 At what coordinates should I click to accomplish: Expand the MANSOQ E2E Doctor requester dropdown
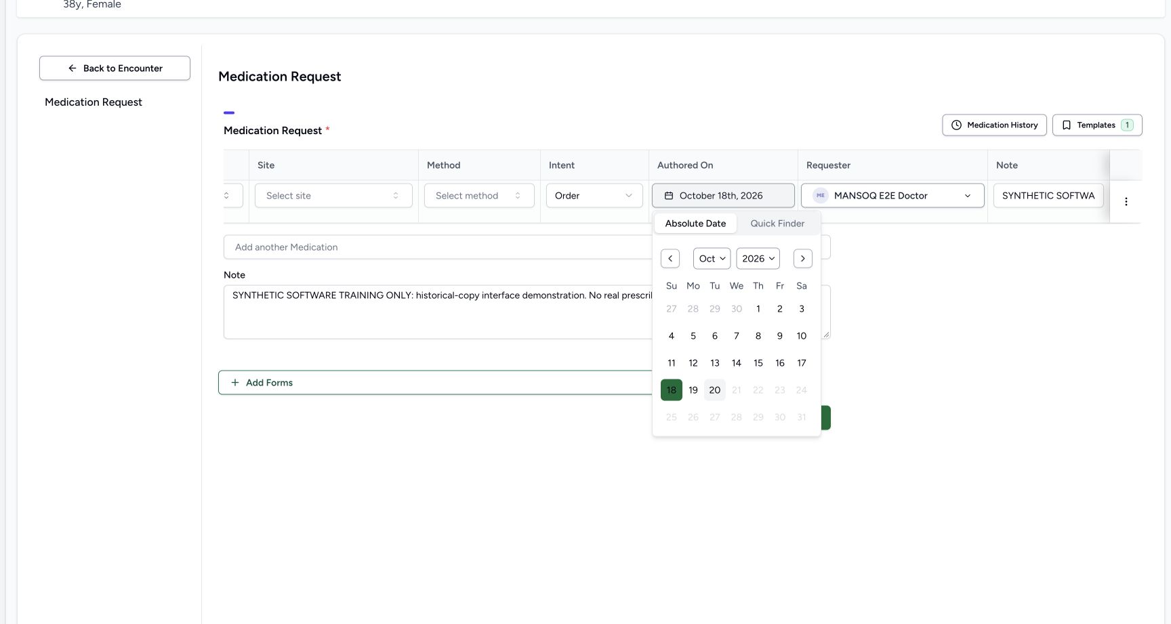(892, 196)
